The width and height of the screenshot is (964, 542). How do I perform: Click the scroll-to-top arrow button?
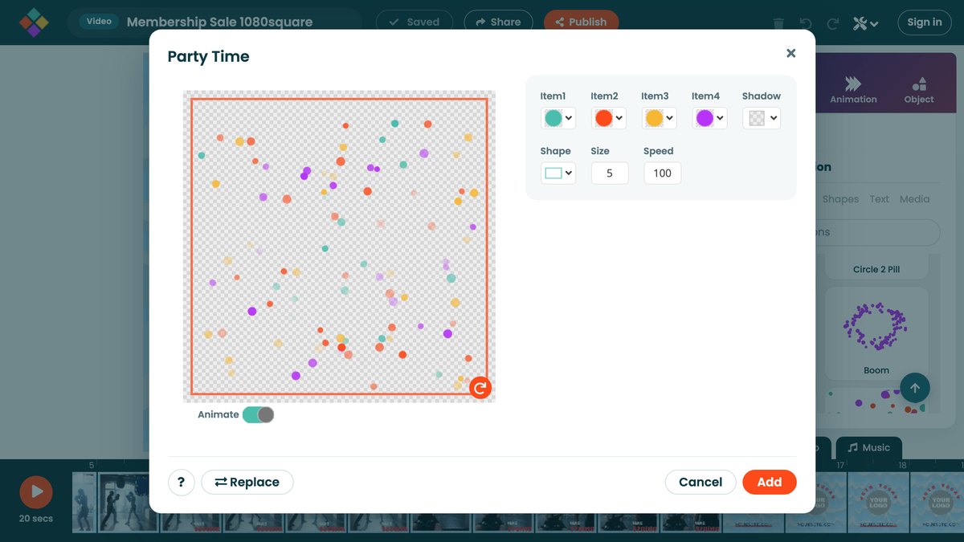pos(915,388)
